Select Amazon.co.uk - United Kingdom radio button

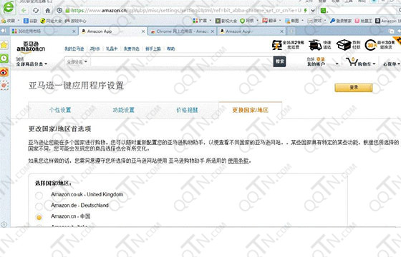point(39,196)
